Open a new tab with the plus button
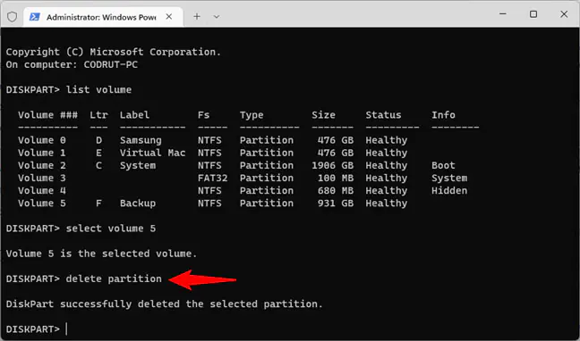The height and width of the screenshot is (341, 580). [197, 16]
